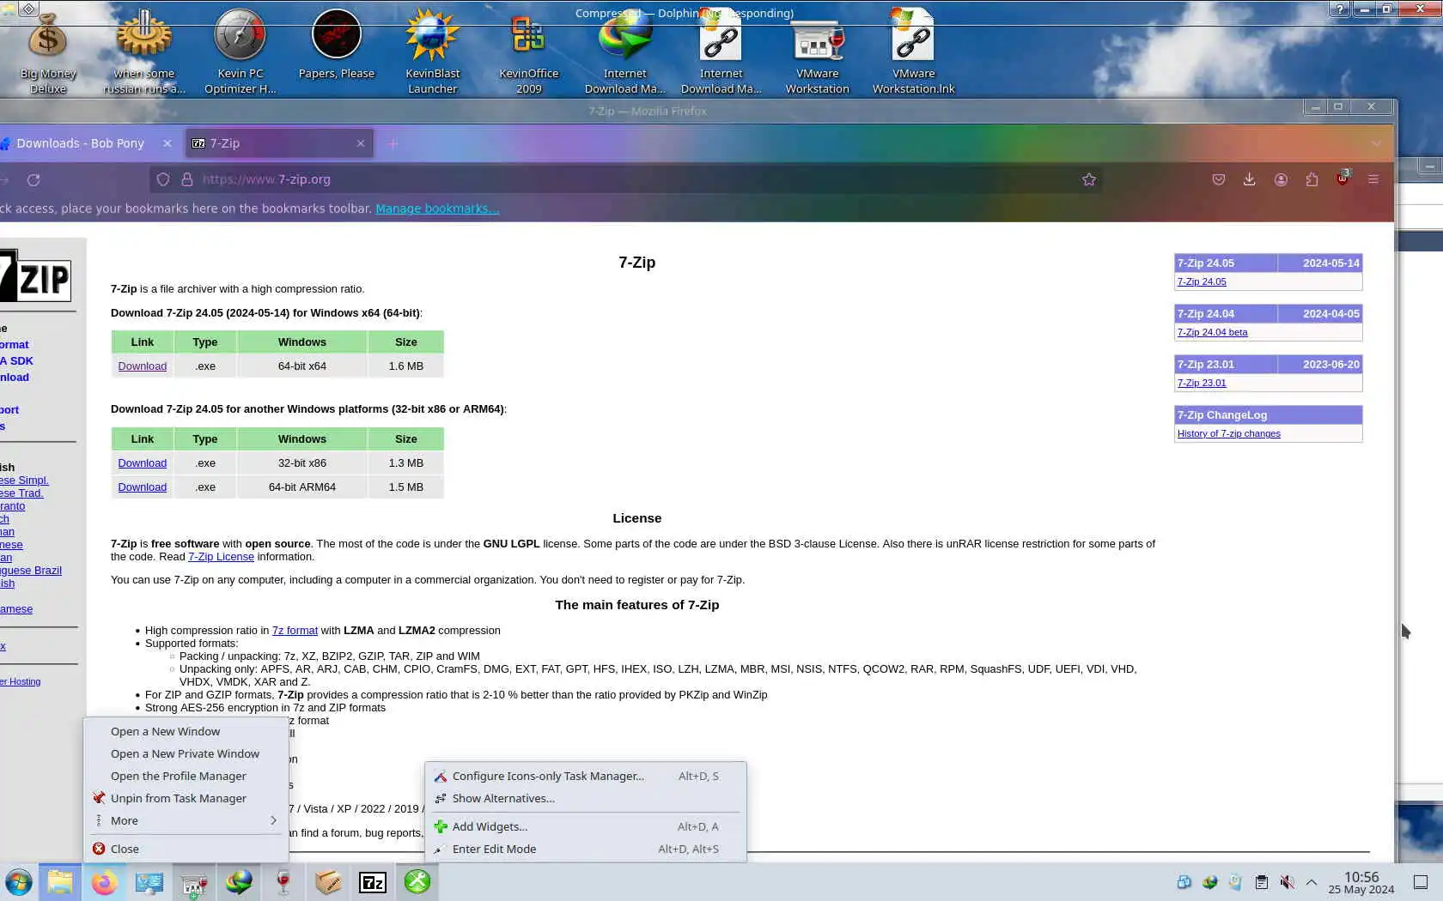Viewport: 1443px width, 901px height.
Task: Switch to Firefox in the taskbar
Action: coord(105,882)
